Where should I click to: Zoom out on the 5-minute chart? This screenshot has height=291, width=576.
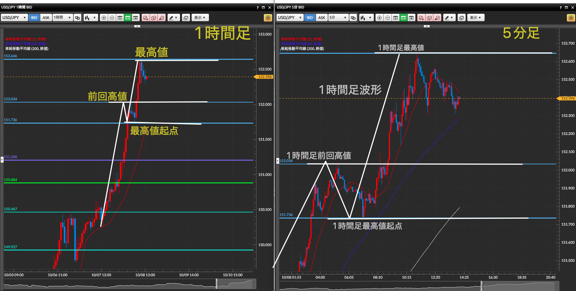point(388,18)
